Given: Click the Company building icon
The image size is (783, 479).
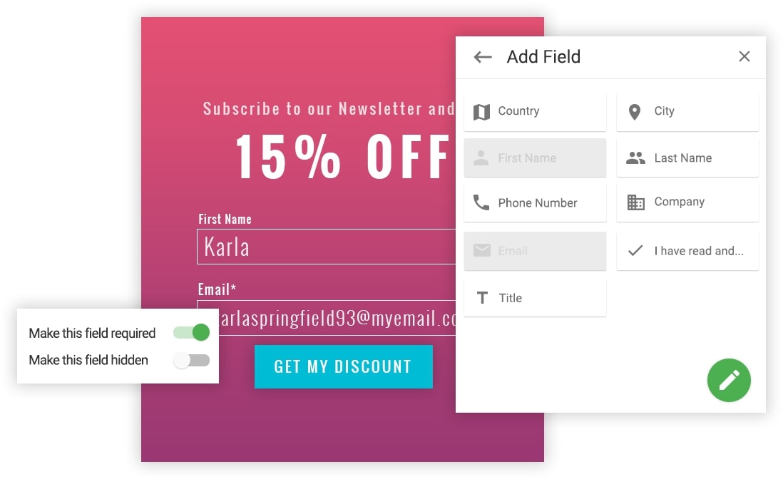Looking at the screenshot, I should (635, 202).
